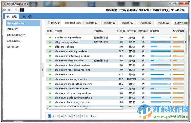Select the row 'aluminium bending machine'
191x123 pixels.
coord(115,51)
